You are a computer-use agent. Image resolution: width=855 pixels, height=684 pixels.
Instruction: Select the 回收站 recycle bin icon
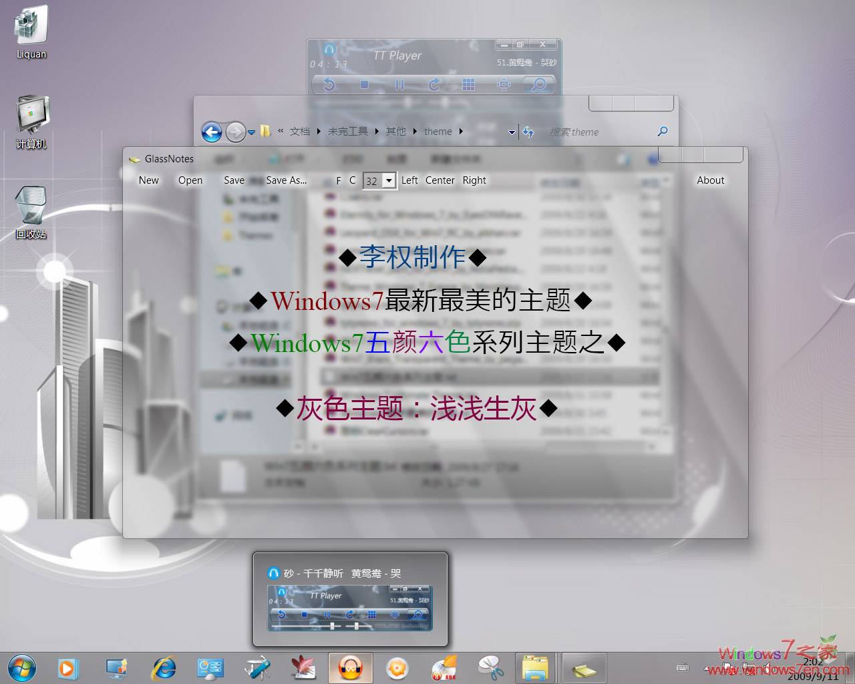31,213
